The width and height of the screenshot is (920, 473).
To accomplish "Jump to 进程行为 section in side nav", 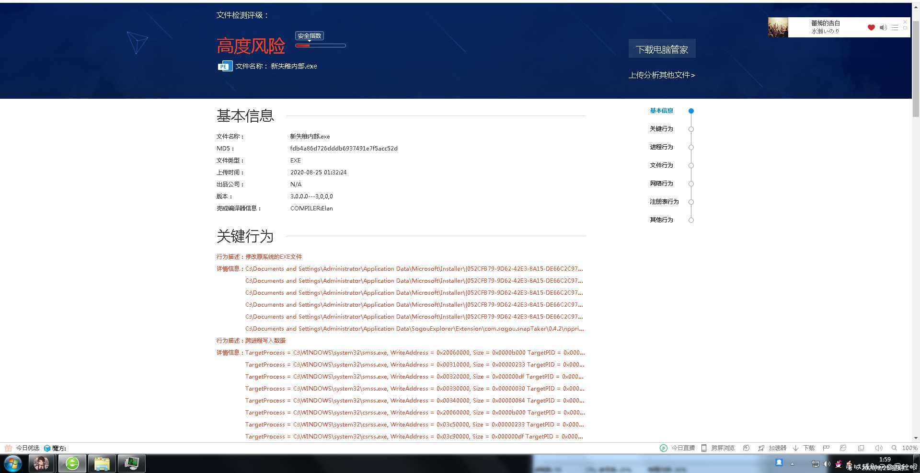I will [x=661, y=147].
